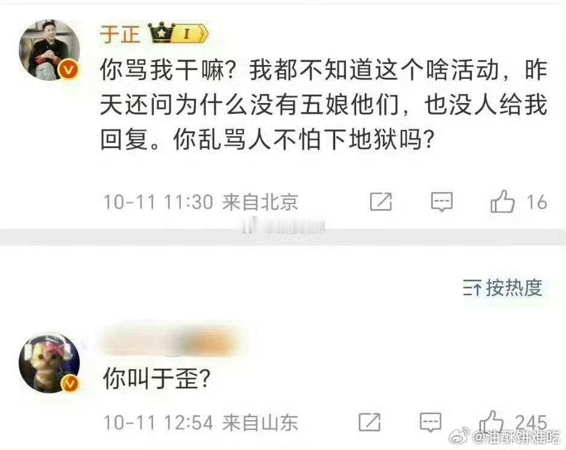Click the sort arrows icon beside 按热度
The height and width of the screenshot is (450, 566).
tap(472, 289)
